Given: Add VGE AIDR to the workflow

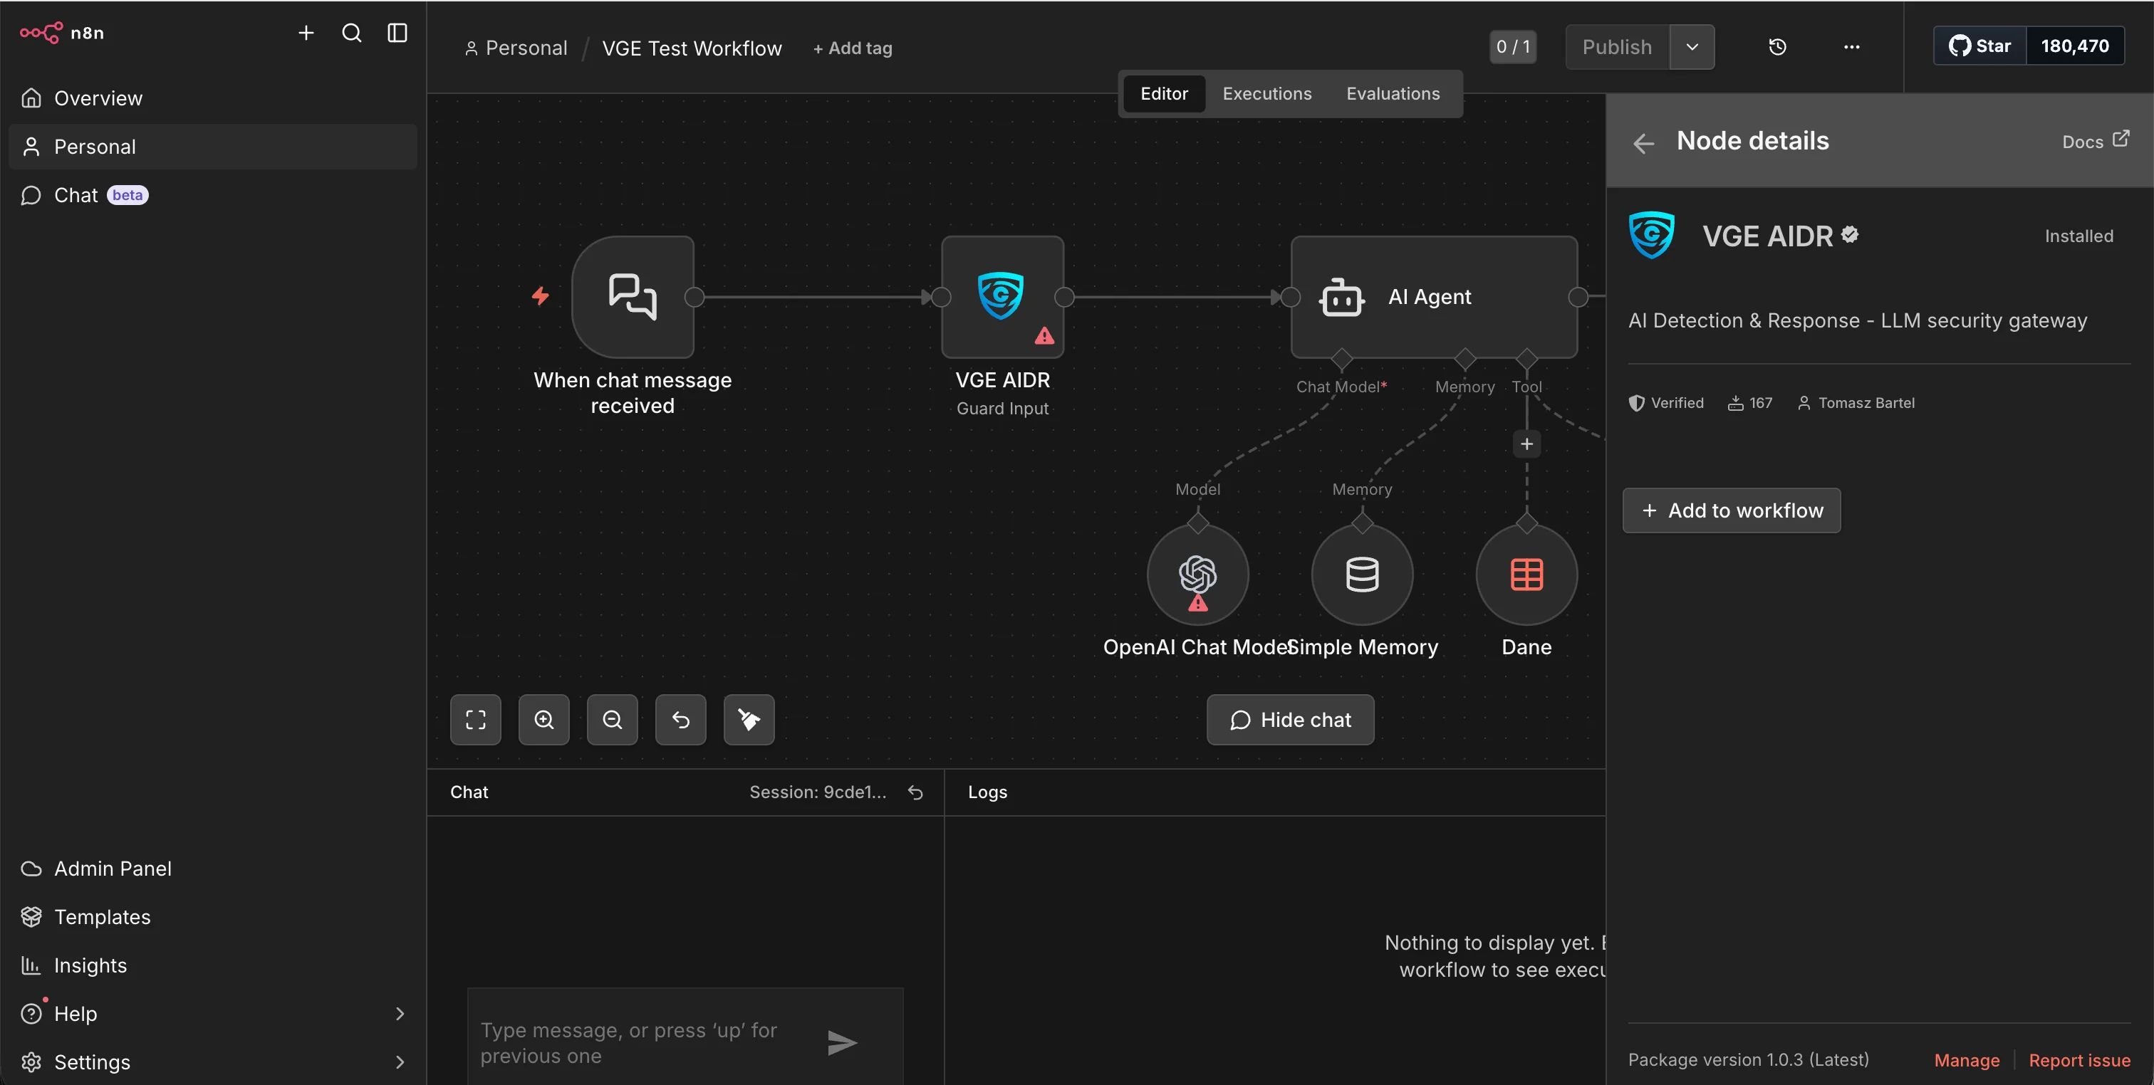Looking at the screenshot, I should click(x=1731, y=510).
